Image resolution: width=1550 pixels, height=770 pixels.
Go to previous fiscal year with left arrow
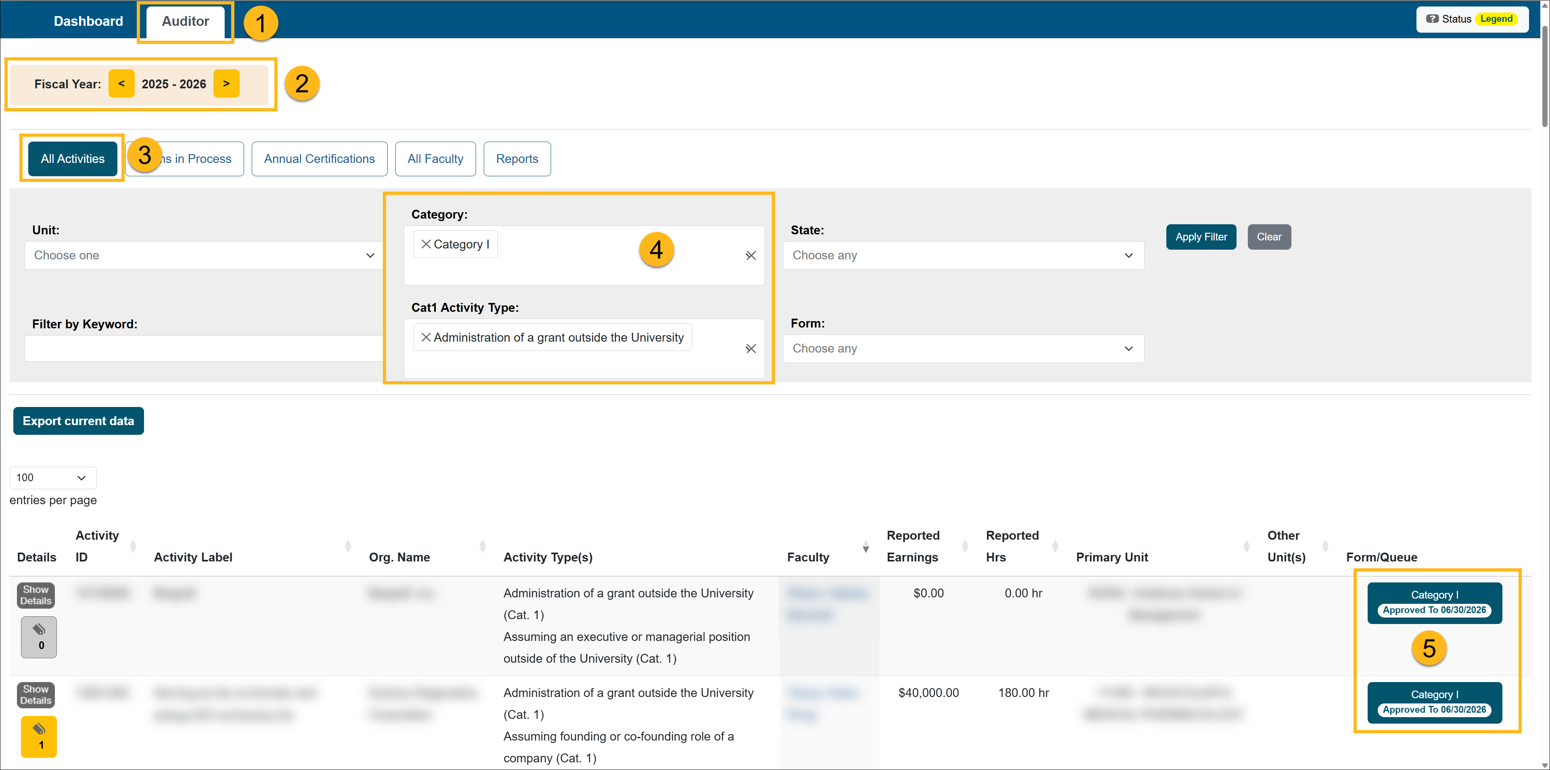pos(121,83)
